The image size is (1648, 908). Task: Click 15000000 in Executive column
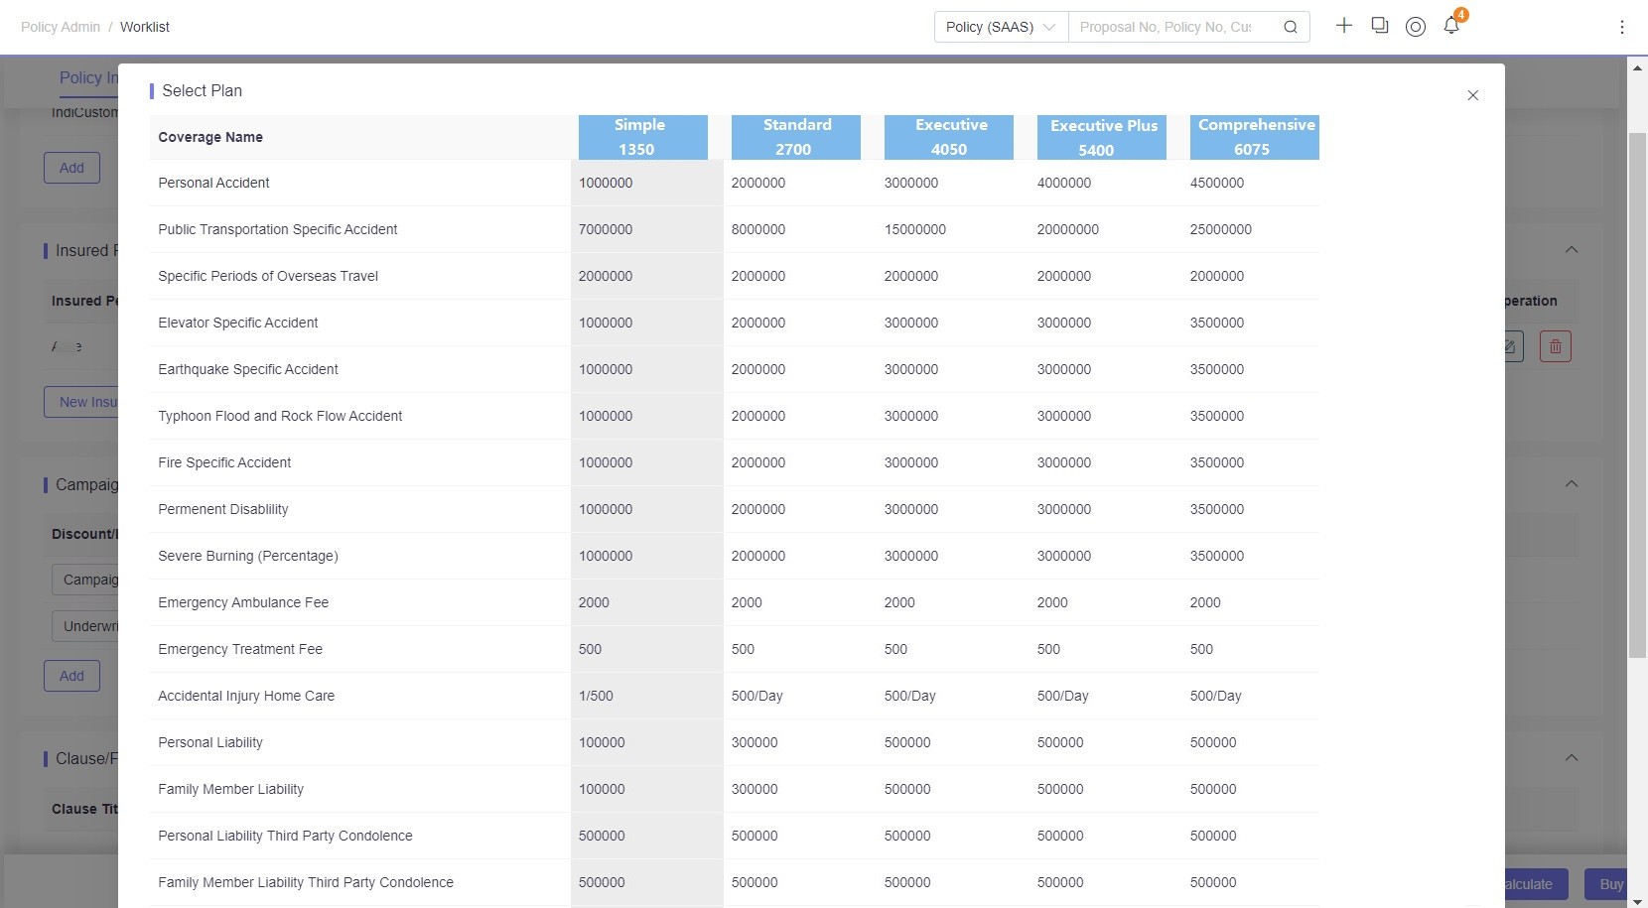[x=915, y=229]
